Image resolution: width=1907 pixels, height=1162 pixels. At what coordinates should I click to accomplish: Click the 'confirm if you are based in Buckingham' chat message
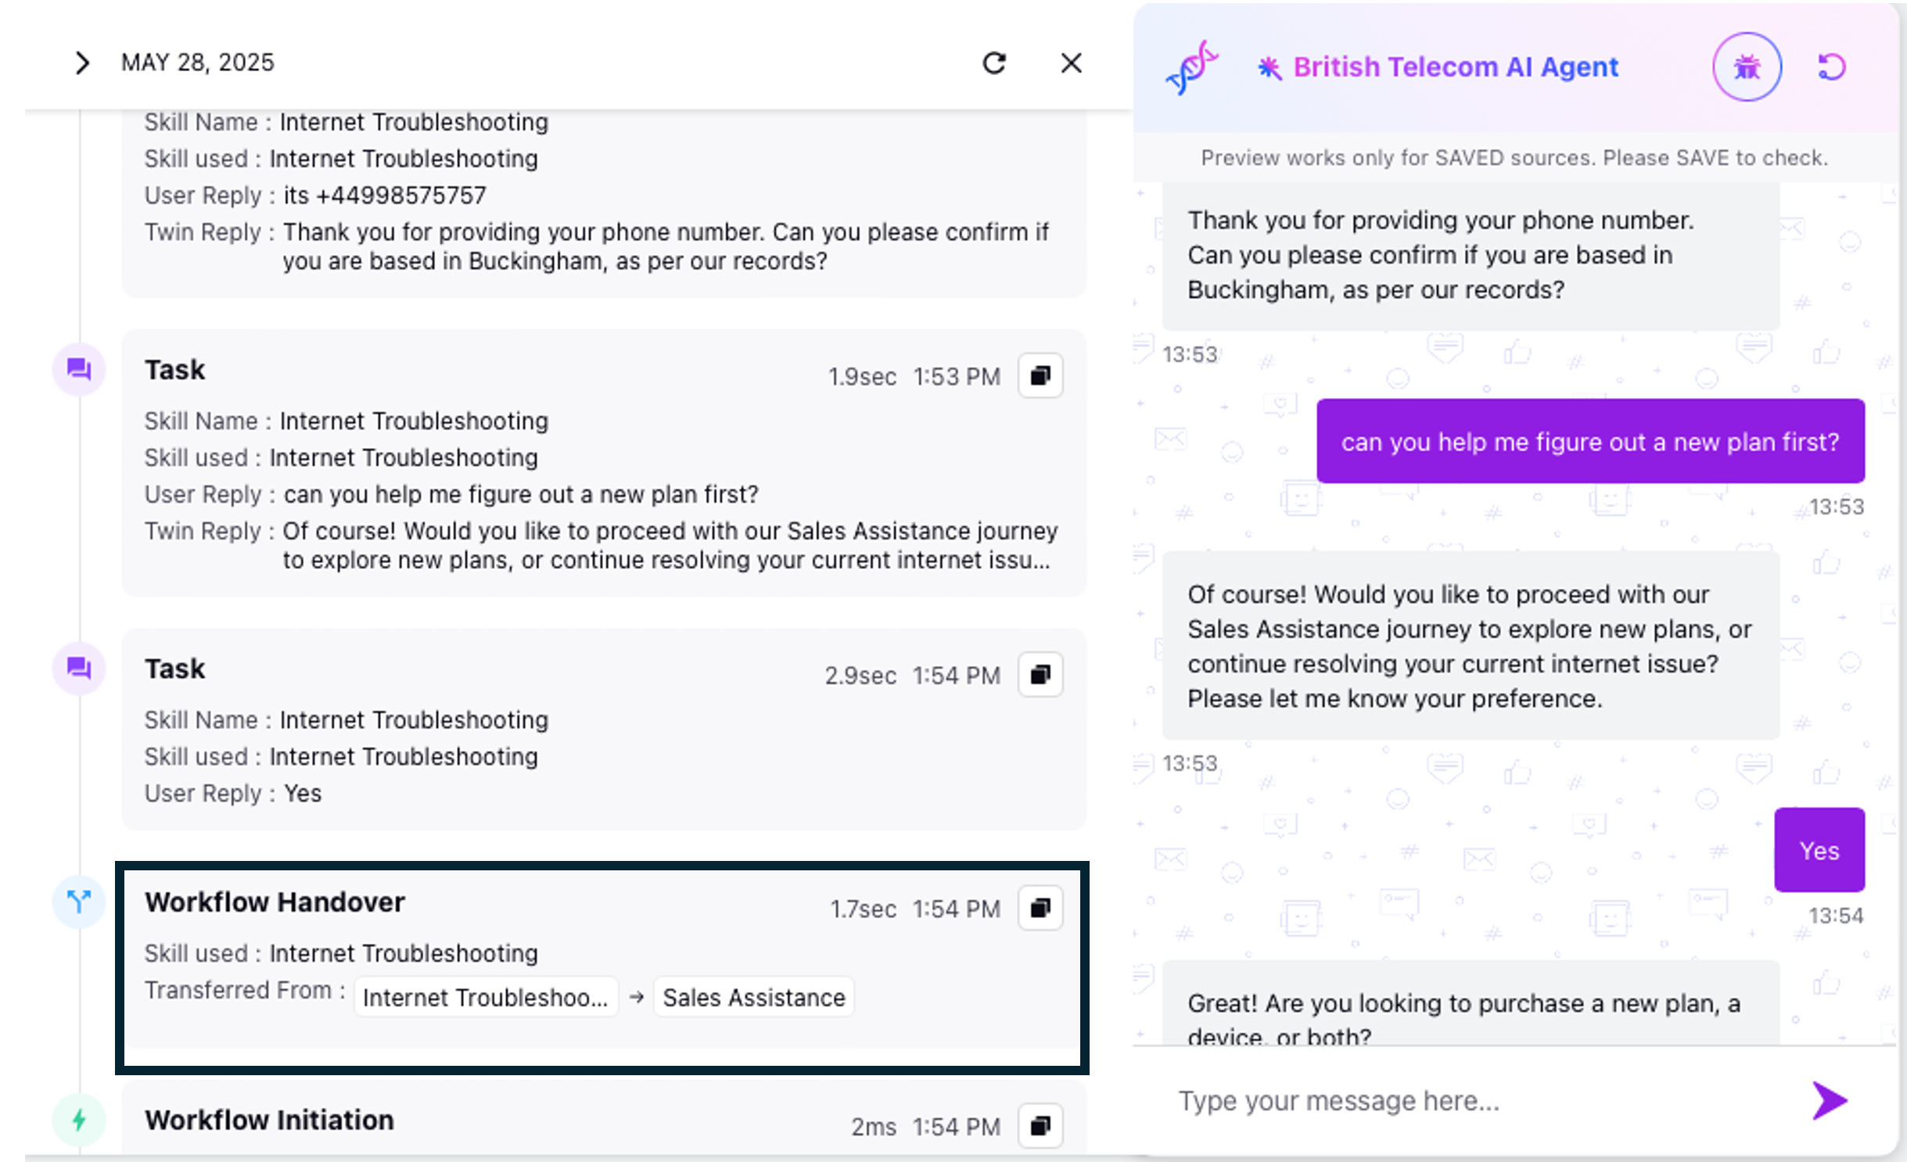pos(1471,255)
